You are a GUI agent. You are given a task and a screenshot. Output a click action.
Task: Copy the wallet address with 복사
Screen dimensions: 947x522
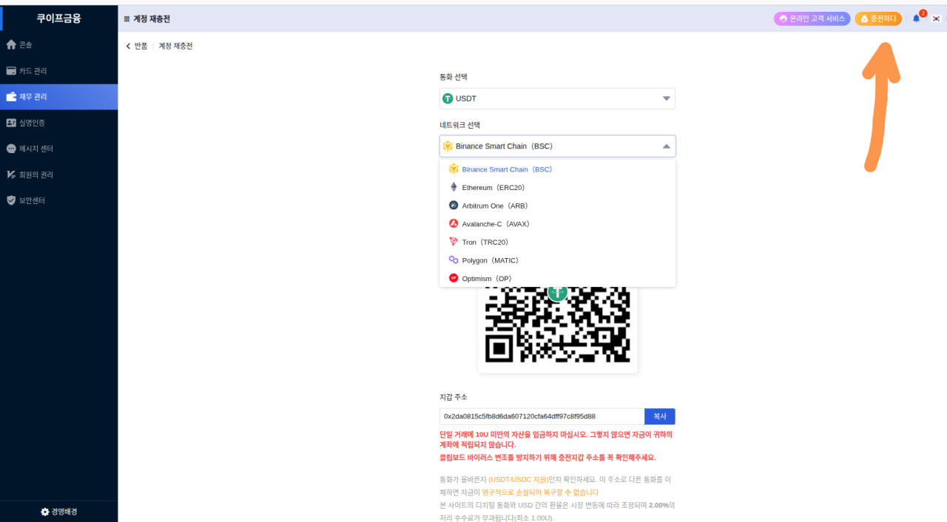pos(660,416)
